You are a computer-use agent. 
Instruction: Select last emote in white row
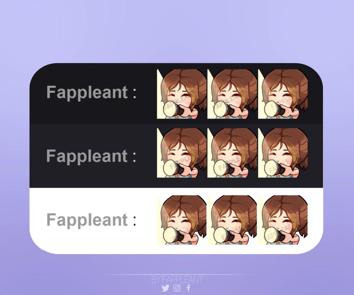click(x=283, y=220)
